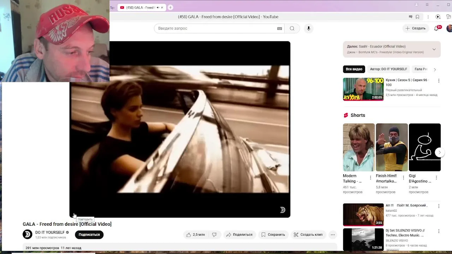Close the GALA - Freed from desire tab

162,7
